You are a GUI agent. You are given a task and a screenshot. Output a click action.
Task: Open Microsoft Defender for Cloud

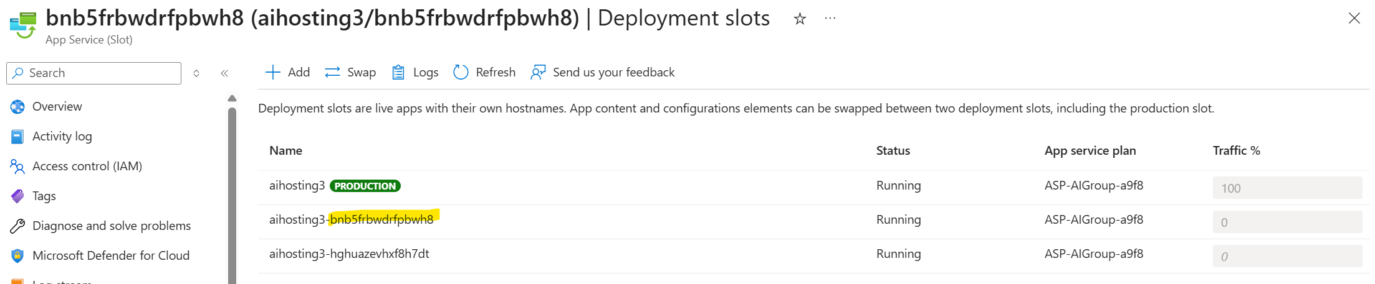[x=111, y=255]
